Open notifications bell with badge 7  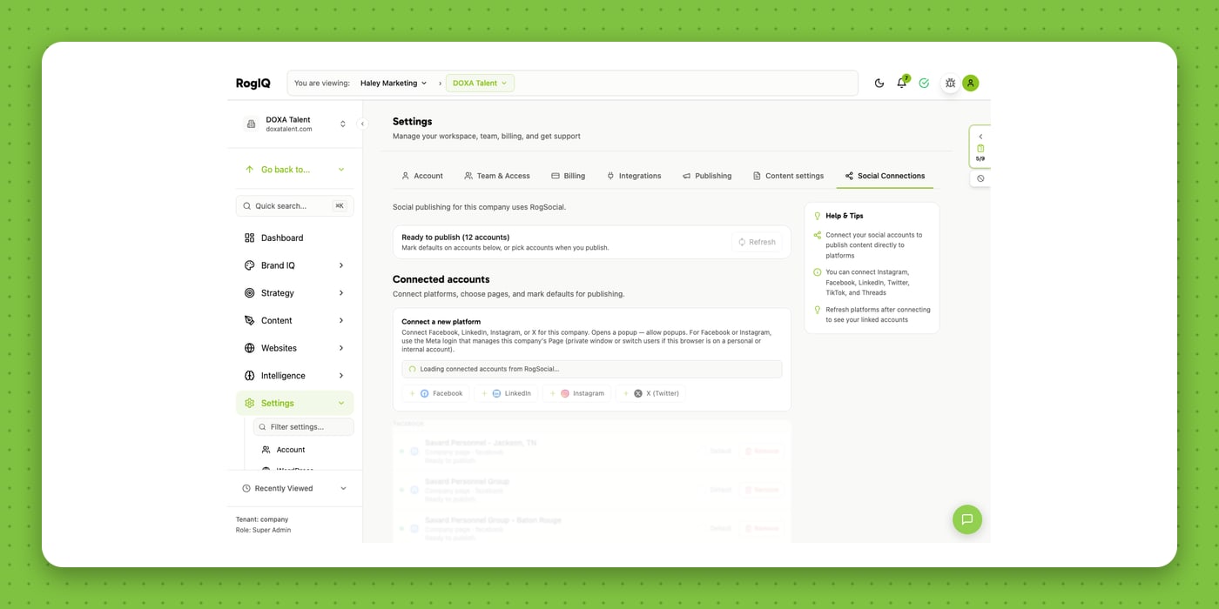[902, 83]
